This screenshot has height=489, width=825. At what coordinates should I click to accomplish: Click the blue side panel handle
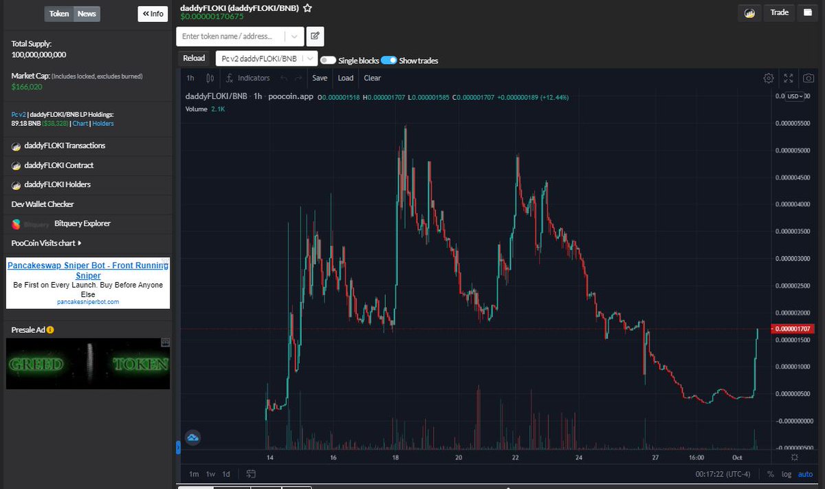tap(178, 448)
